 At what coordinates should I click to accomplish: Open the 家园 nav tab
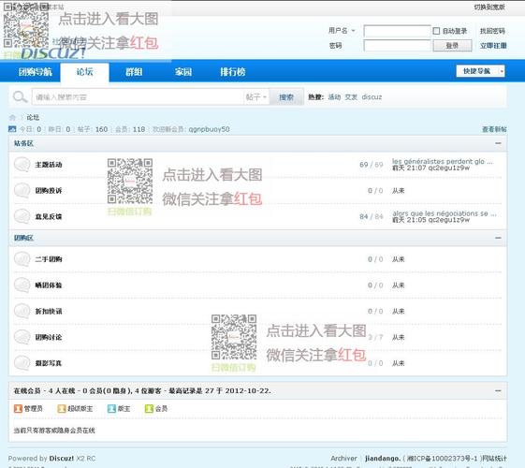(183, 72)
